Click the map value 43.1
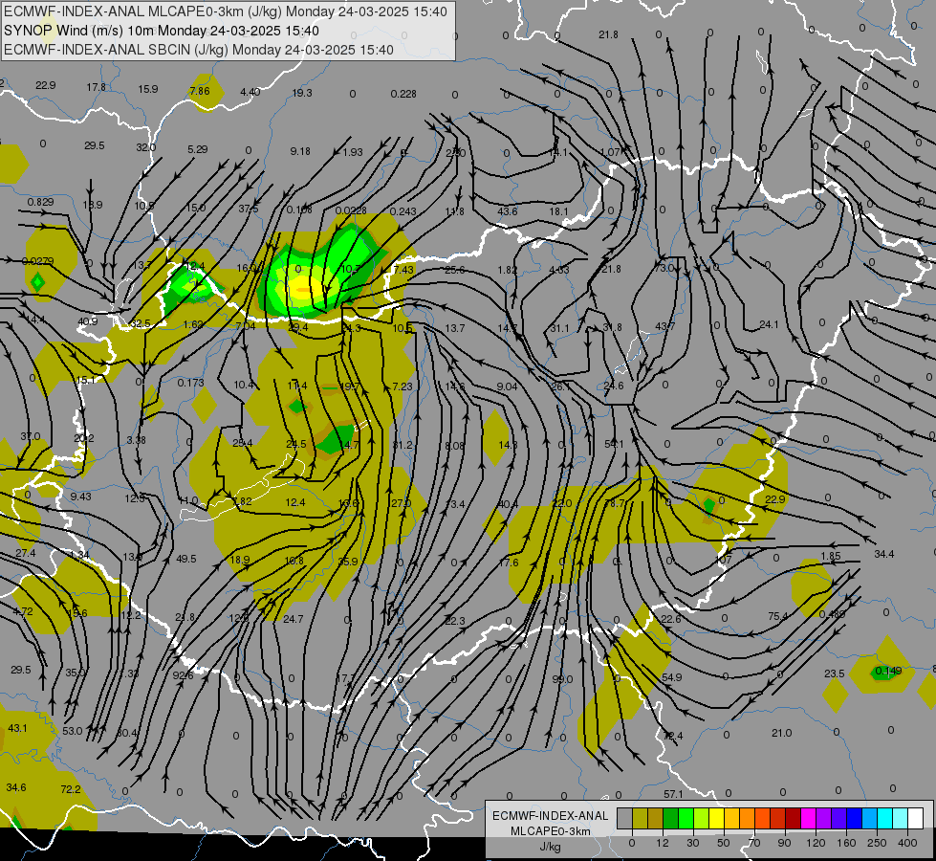 tap(17, 728)
